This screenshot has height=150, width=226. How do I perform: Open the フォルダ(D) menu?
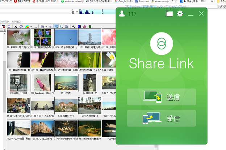pos(4,22)
